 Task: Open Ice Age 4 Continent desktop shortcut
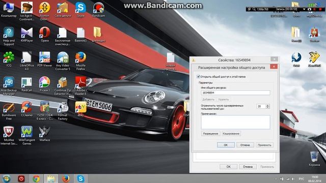tap(26, 11)
